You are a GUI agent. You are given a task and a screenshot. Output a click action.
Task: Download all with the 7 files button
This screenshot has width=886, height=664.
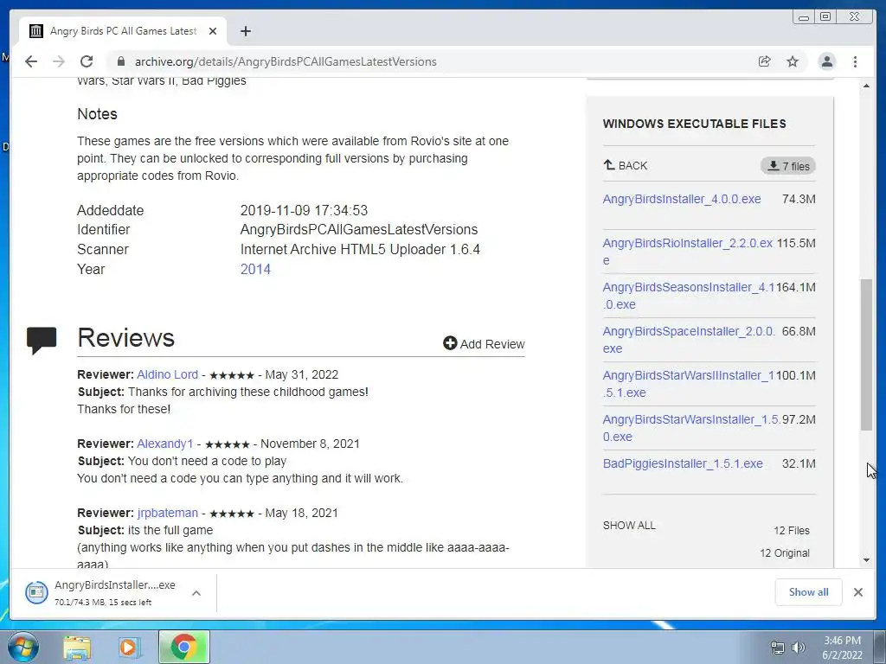tap(788, 166)
